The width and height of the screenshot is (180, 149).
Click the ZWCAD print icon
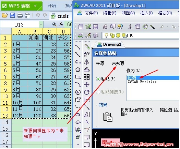point(105,27)
